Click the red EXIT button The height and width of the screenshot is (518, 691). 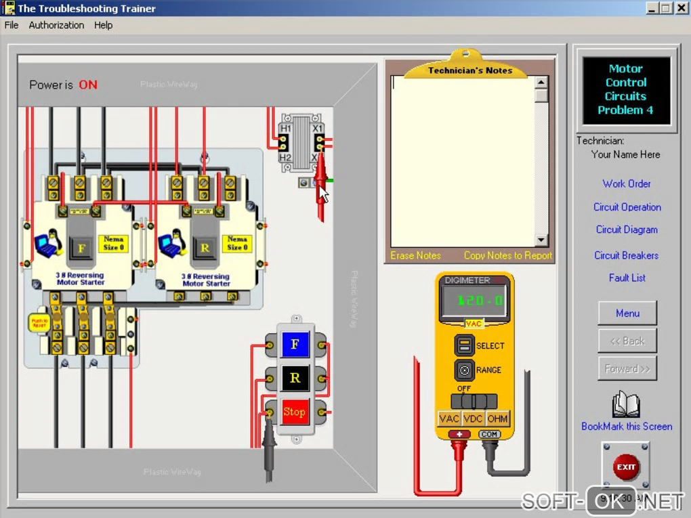(626, 467)
